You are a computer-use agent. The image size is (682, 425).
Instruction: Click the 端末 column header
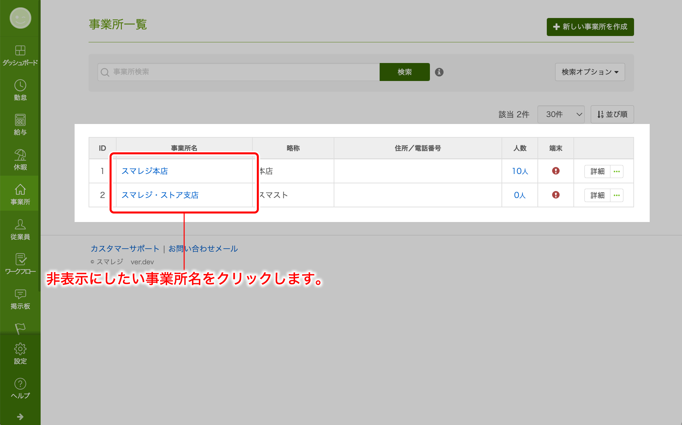[556, 148]
